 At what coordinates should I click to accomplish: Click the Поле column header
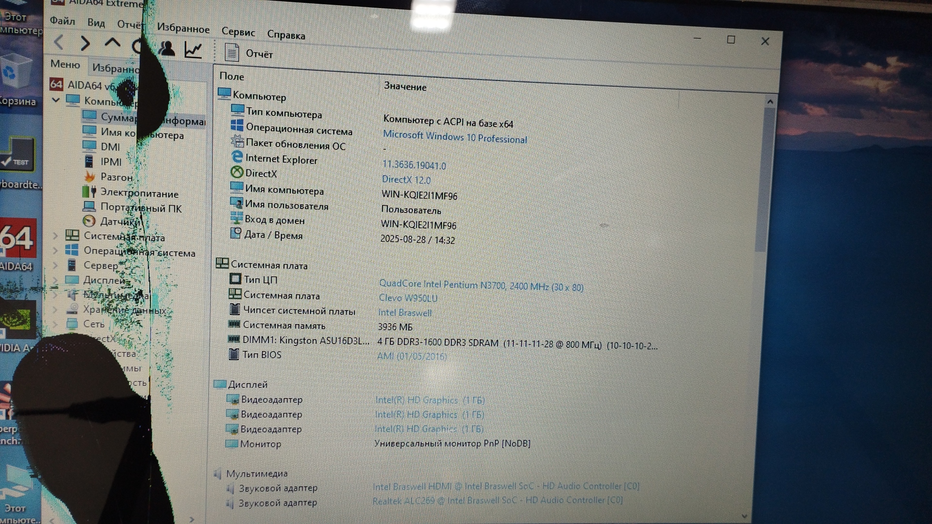tap(232, 76)
